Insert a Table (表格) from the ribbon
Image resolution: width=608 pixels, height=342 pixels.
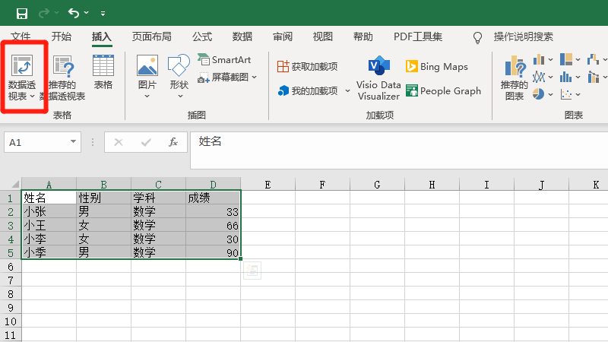pos(103,73)
